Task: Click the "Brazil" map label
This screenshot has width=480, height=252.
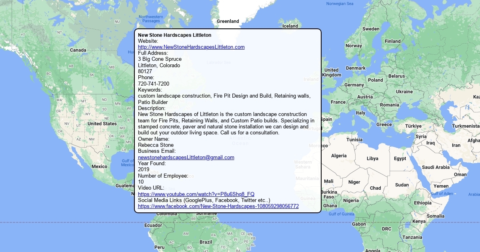Action: (206, 242)
